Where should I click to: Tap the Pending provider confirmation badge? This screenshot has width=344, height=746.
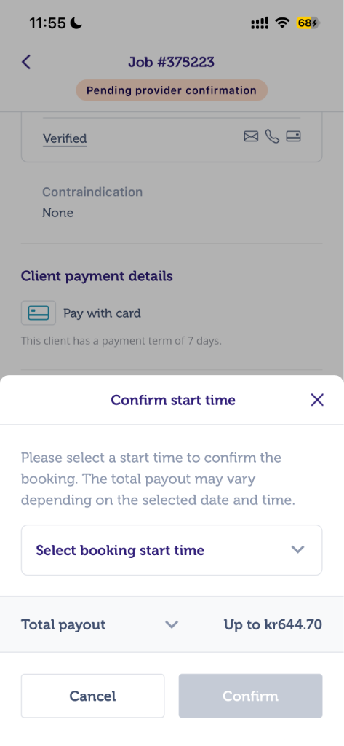coord(172,90)
